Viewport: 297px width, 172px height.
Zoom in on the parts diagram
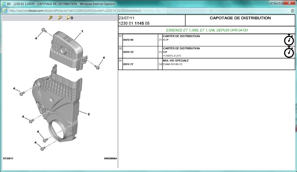click(51, 18)
